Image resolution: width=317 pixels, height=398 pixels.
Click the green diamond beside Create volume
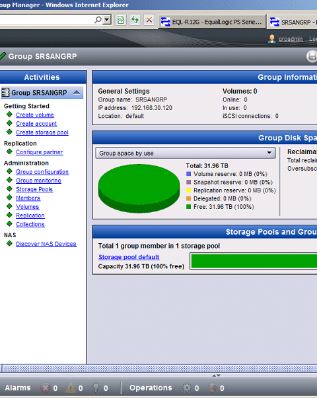pyautogui.click(x=9, y=115)
